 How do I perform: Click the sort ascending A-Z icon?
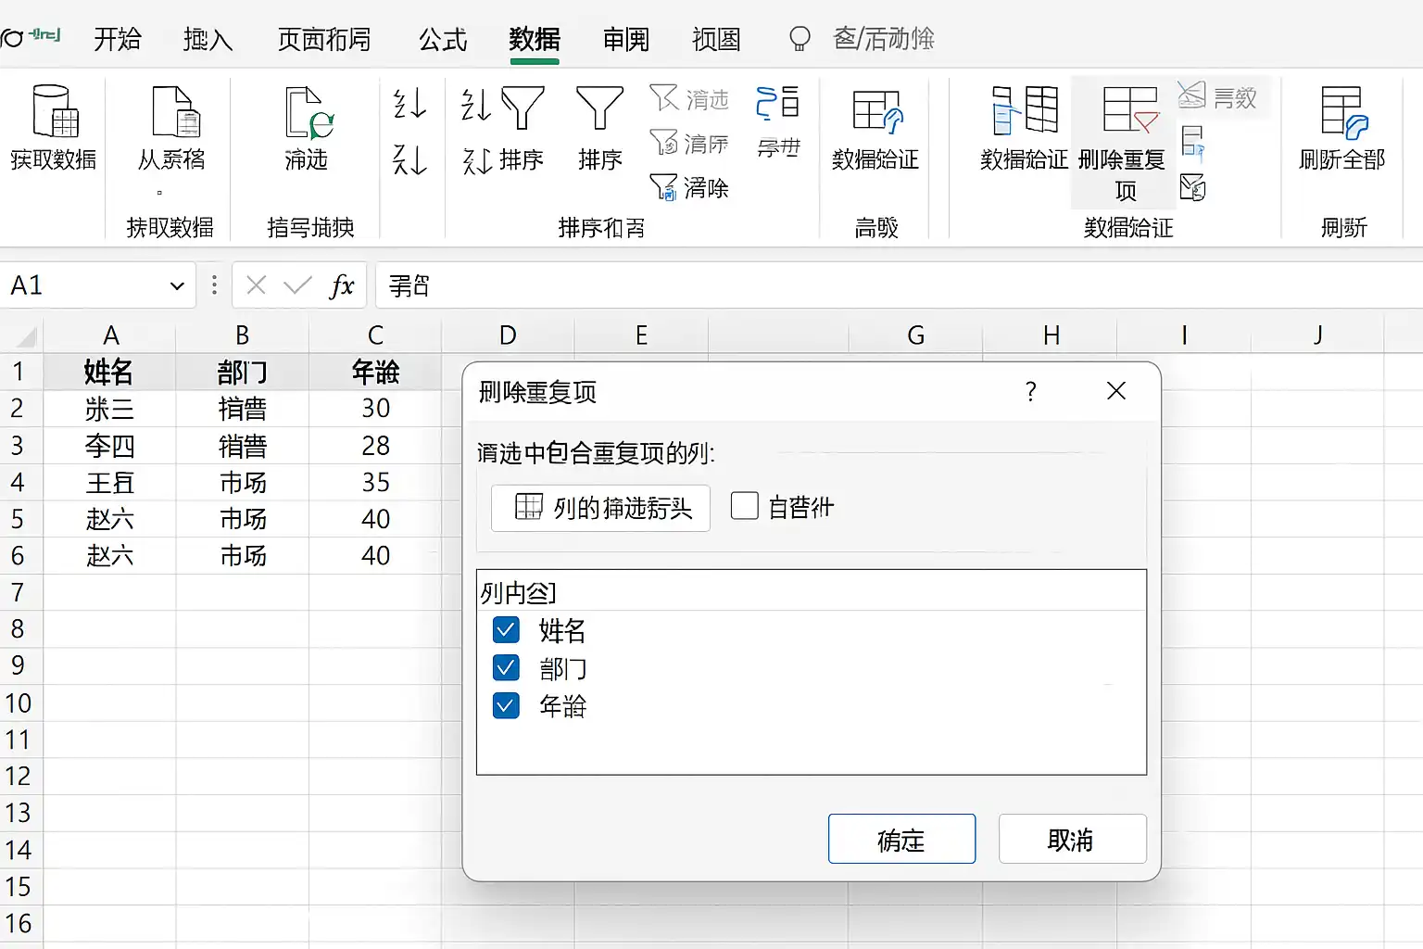pos(409,103)
